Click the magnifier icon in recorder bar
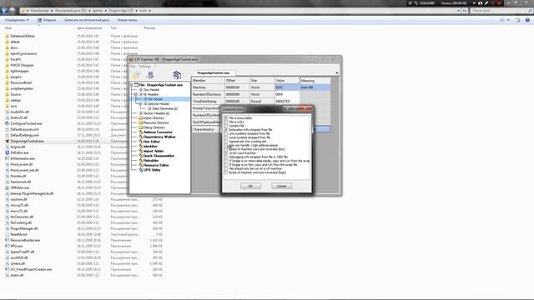Screen dimensions: 534x300 pos(416,3)
